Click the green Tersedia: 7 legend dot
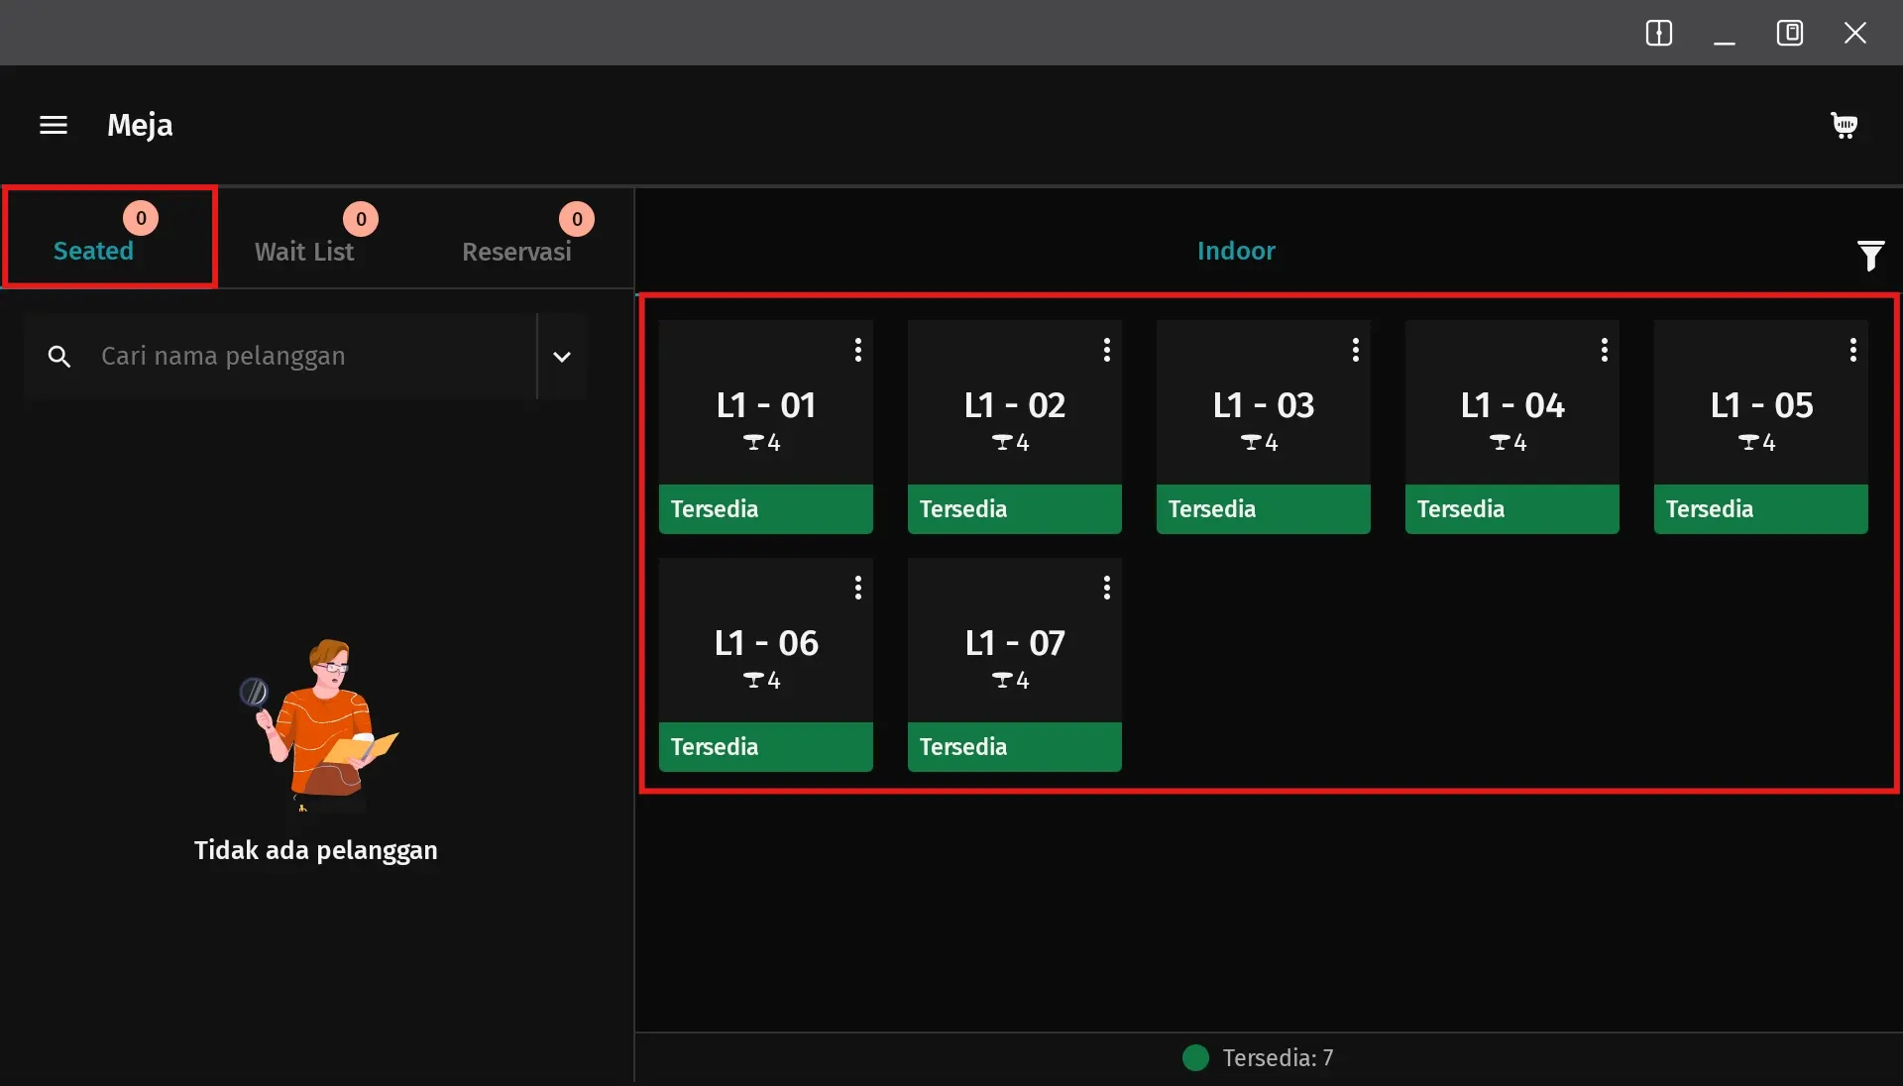Screen dimensions: 1903x1086 point(1195,1057)
